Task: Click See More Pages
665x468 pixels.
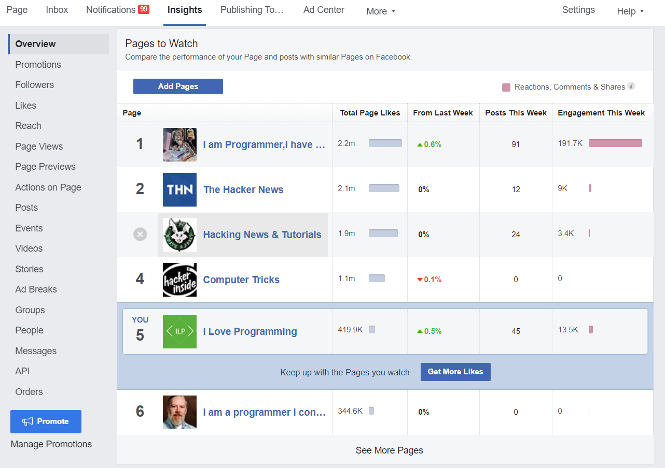Action: click(390, 450)
